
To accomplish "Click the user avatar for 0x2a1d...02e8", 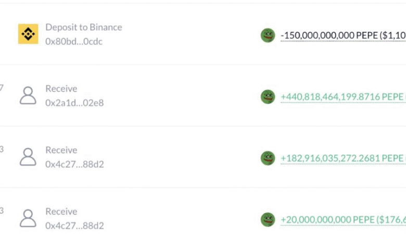I will coord(28,96).
